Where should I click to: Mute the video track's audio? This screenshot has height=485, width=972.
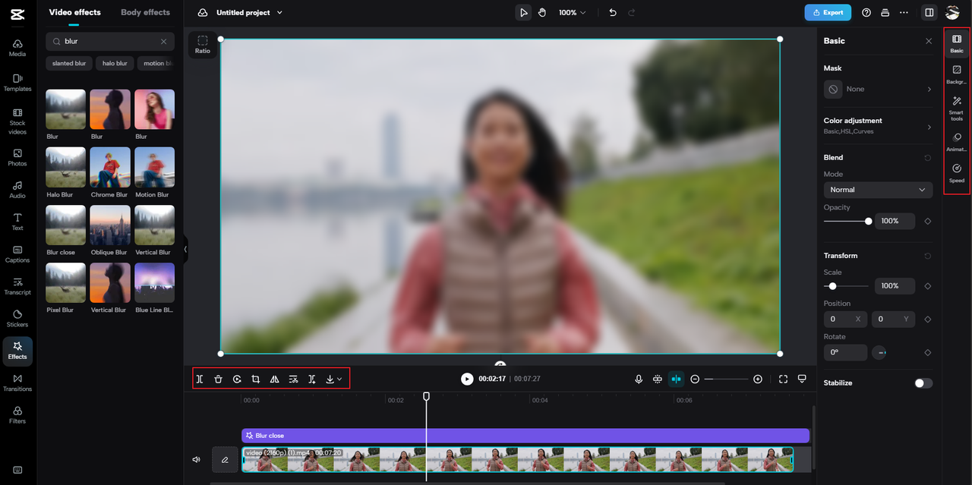pos(196,459)
